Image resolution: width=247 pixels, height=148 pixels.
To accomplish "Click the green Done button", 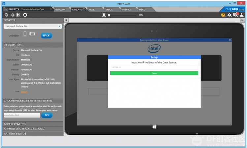I will tap(154, 73).
